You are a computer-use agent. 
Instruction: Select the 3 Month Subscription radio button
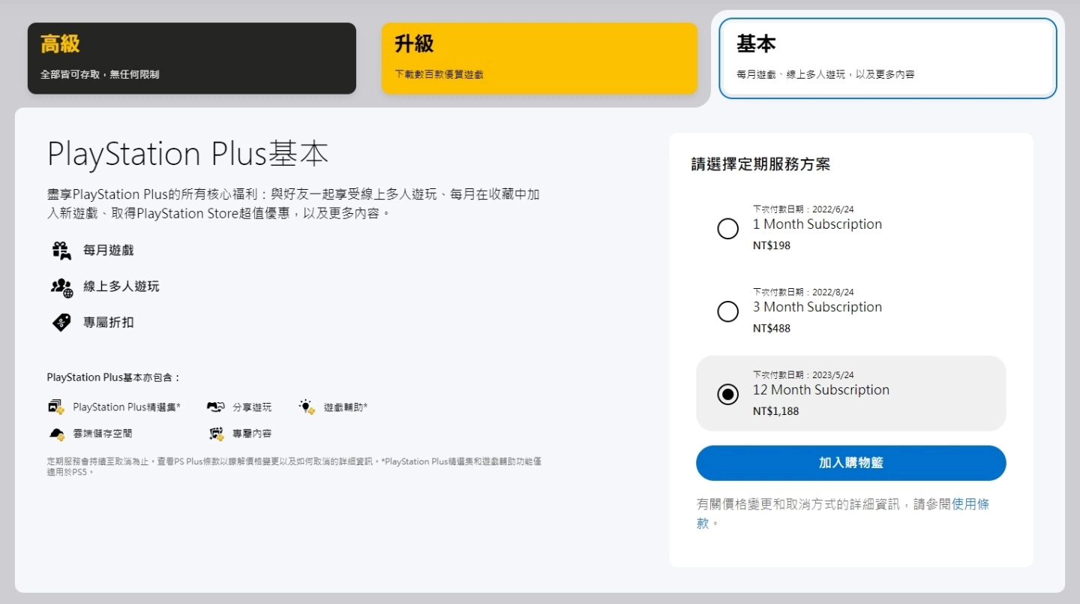click(727, 311)
